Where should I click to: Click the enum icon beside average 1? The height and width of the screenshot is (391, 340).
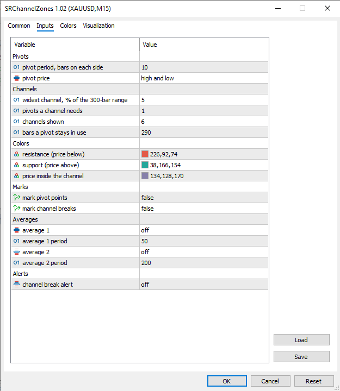[16, 230]
